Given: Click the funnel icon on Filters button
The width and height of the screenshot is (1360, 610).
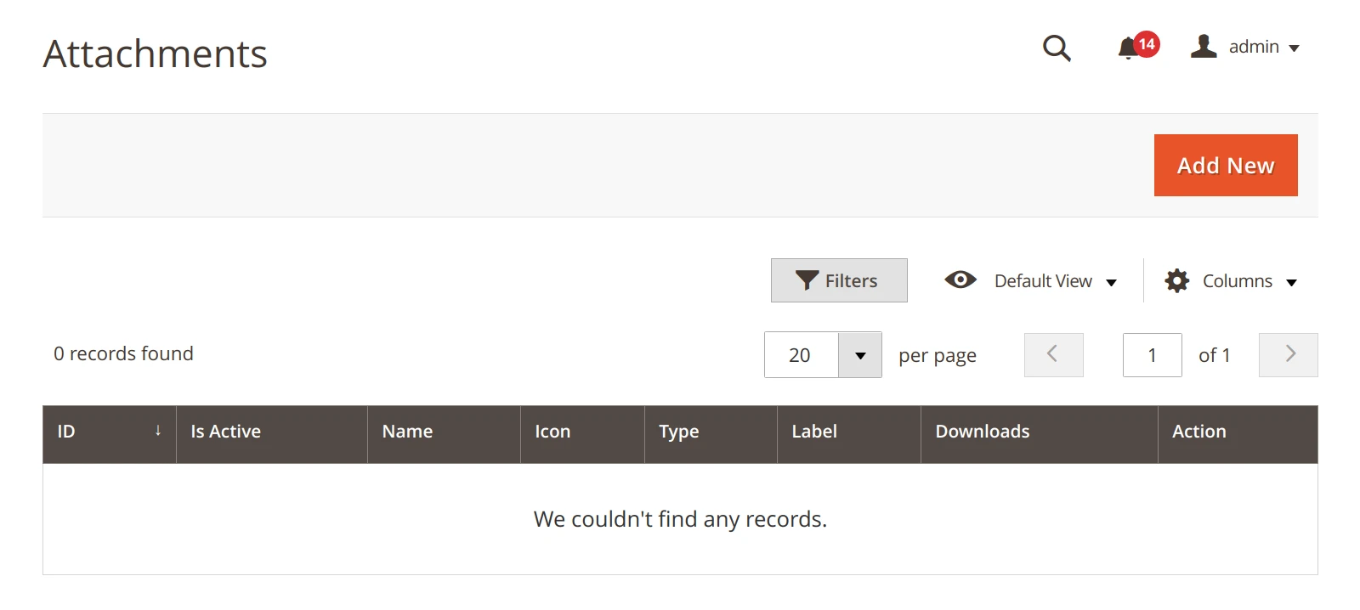Looking at the screenshot, I should 806,280.
